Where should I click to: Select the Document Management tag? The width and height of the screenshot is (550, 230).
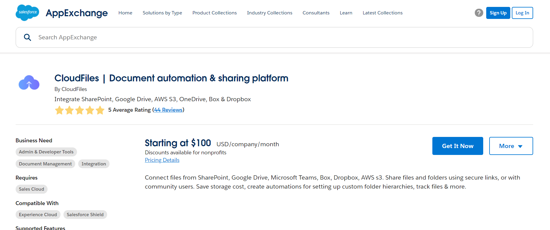(x=45, y=164)
